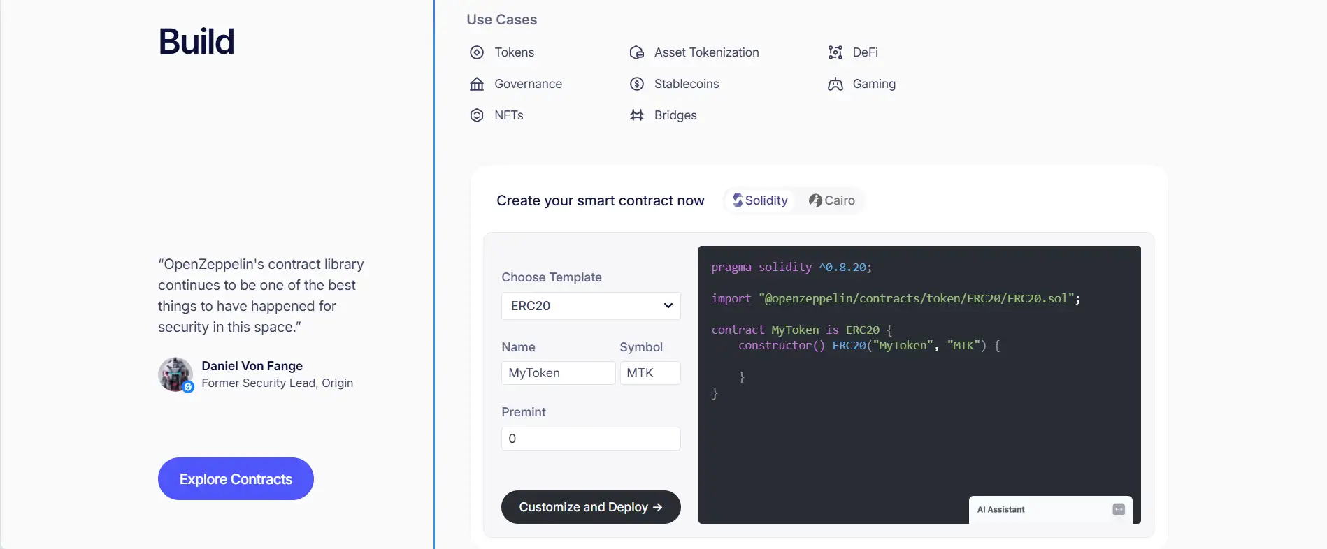Click the Bridges icon
Image resolution: width=1327 pixels, height=549 pixels.
636,115
